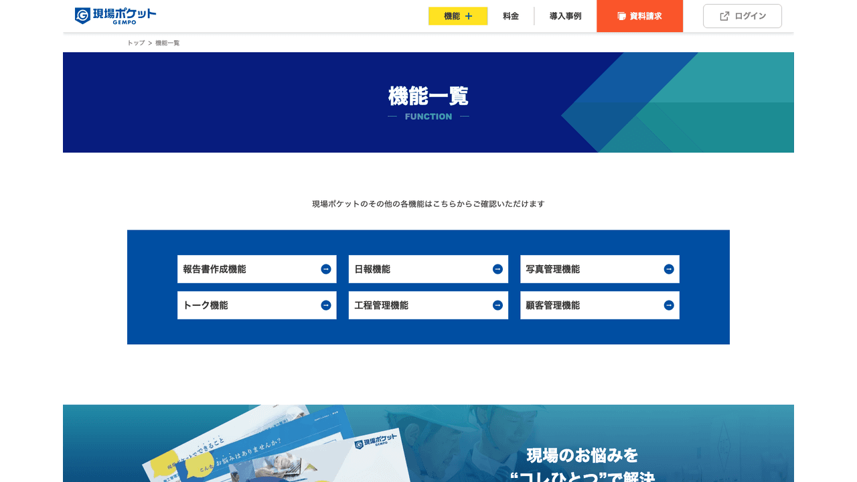The image size is (857, 482).
Task: Click arrow icon on 工程管理機能 card
Action: 497,305
